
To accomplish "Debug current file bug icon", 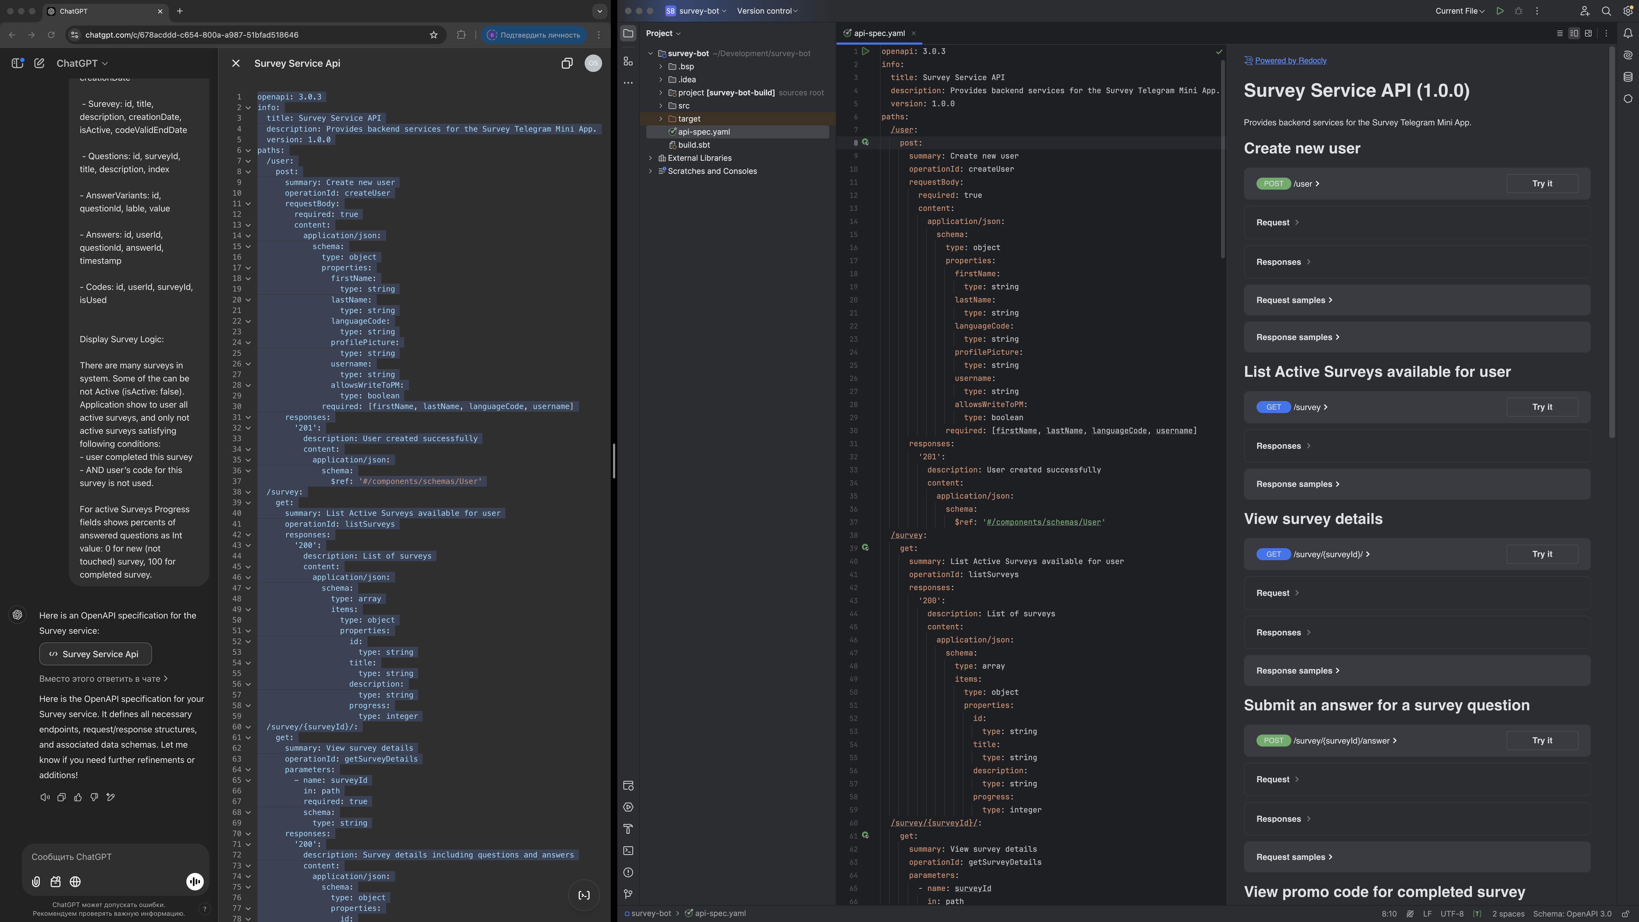I will (1519, 11).
